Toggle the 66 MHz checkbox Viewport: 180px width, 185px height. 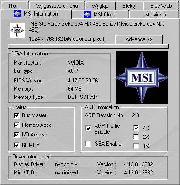pos(16,145)
